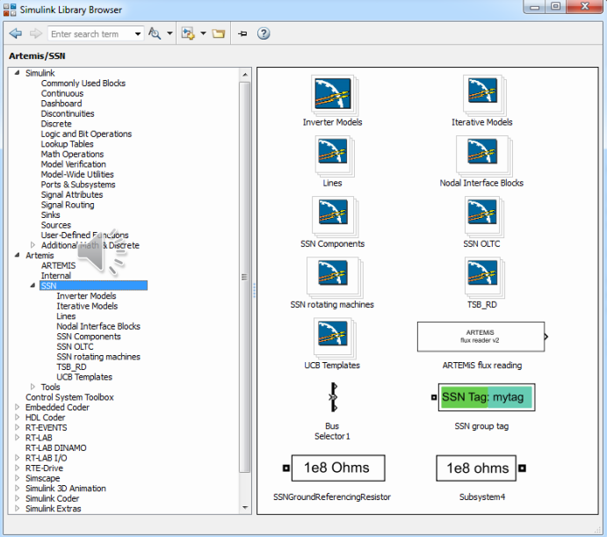607x537 pixels.
Task: Select RT-LAB DINAMO in the tree
Action: pos(56,448)
